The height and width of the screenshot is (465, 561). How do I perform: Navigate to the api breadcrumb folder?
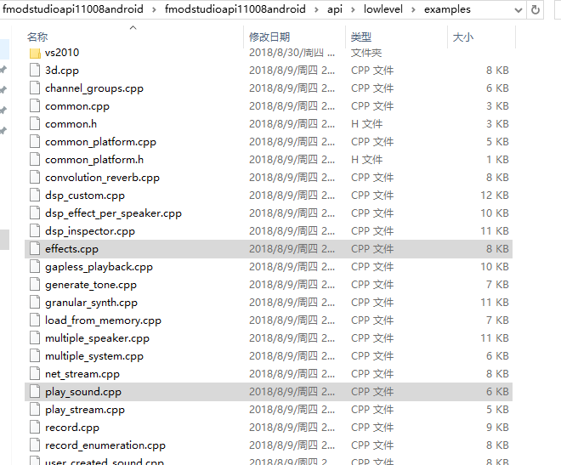tap(335, 9)
